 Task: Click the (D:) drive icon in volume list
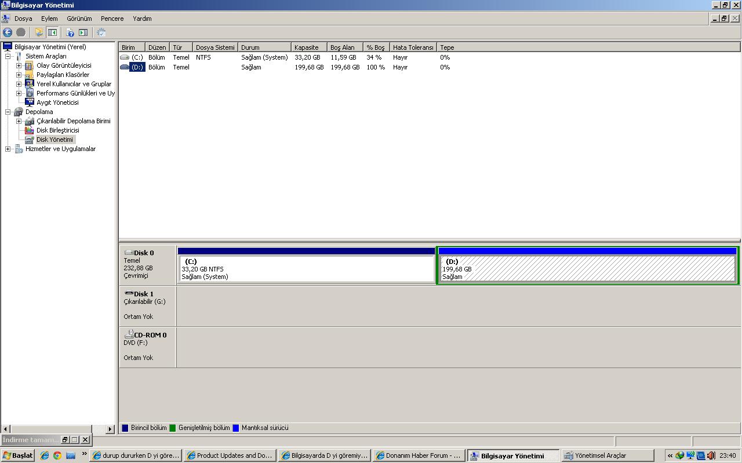(125, 67)
